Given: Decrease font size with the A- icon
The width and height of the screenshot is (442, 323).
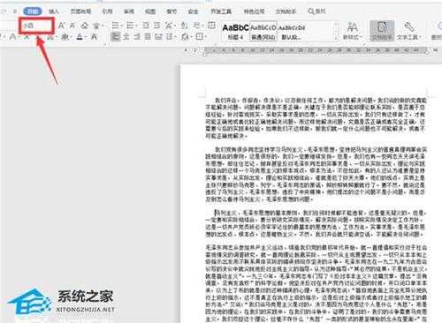Looking at the screenshot, I should click(72, 26).
